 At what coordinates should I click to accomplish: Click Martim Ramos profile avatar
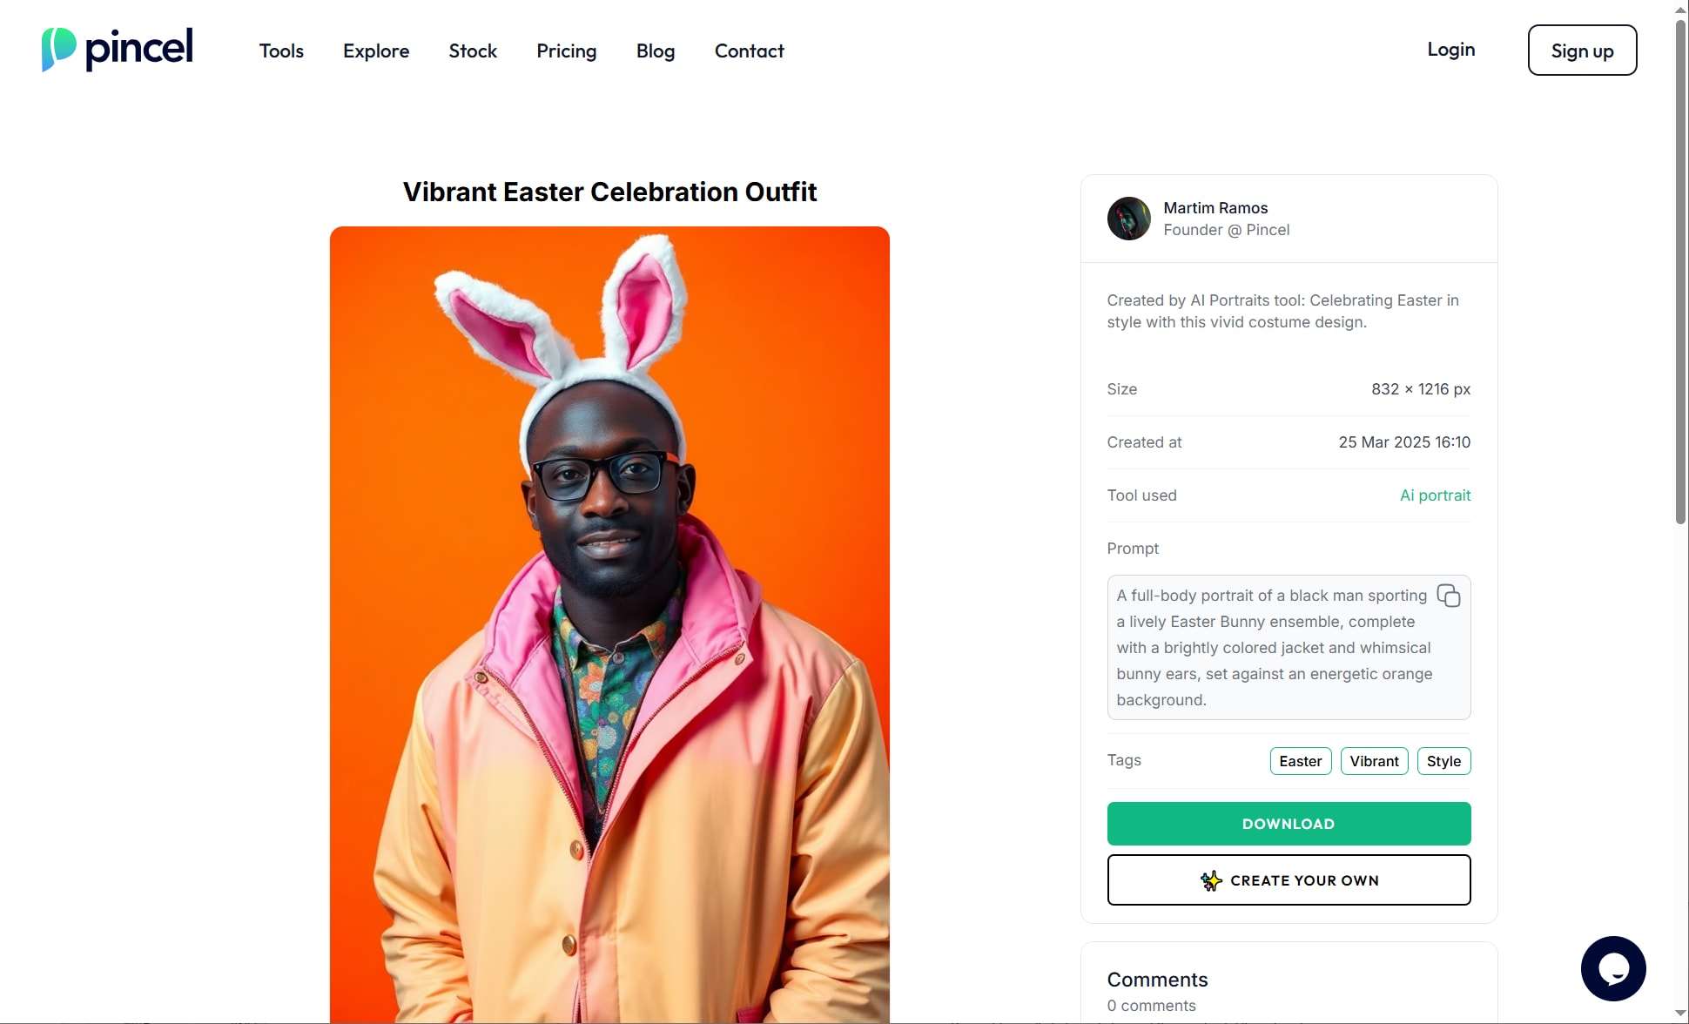(1128, 219)
